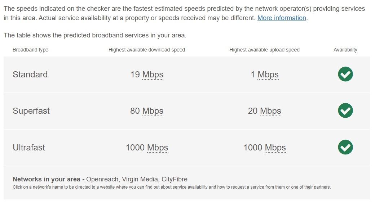
Task: Click Mbps abbreviation in Standard upload speed
Action: pyautogui.click(x=268, y=75)
